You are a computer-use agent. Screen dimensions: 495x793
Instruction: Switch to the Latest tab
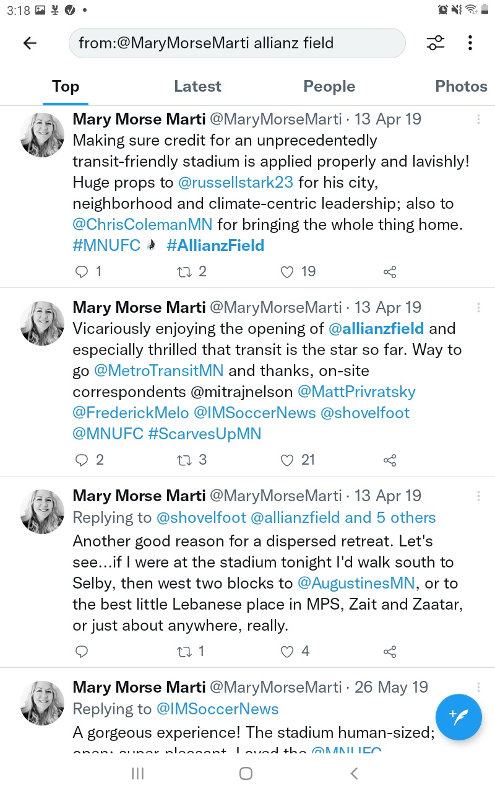coord(197,86)
